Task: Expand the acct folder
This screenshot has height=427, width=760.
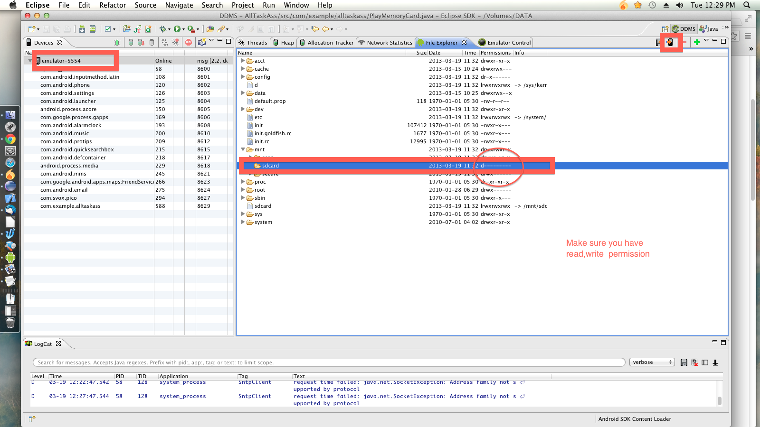Action: pyautogui.click(x=243, y=61)
